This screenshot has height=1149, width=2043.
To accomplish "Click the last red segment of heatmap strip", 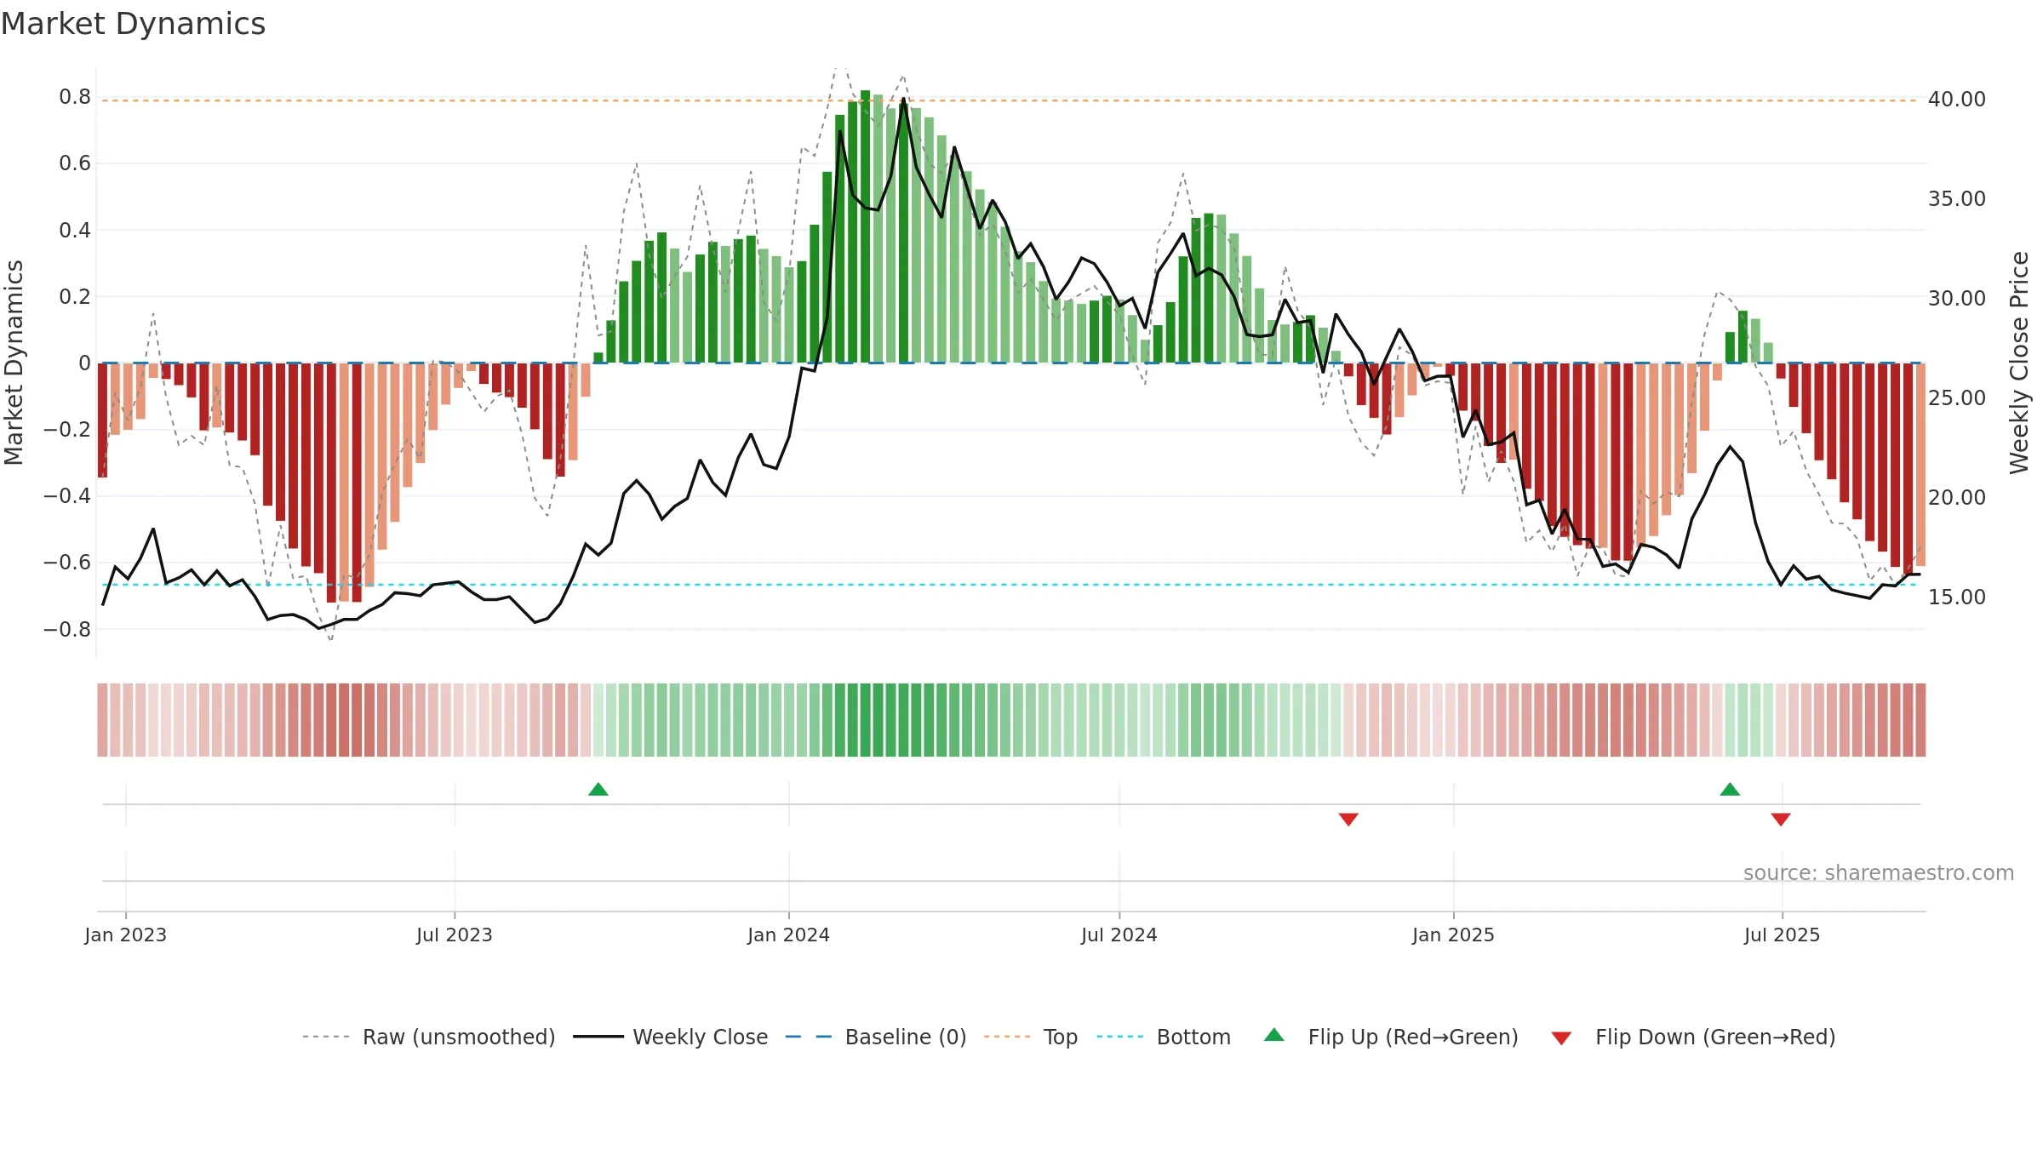I will pos(1920,720).
